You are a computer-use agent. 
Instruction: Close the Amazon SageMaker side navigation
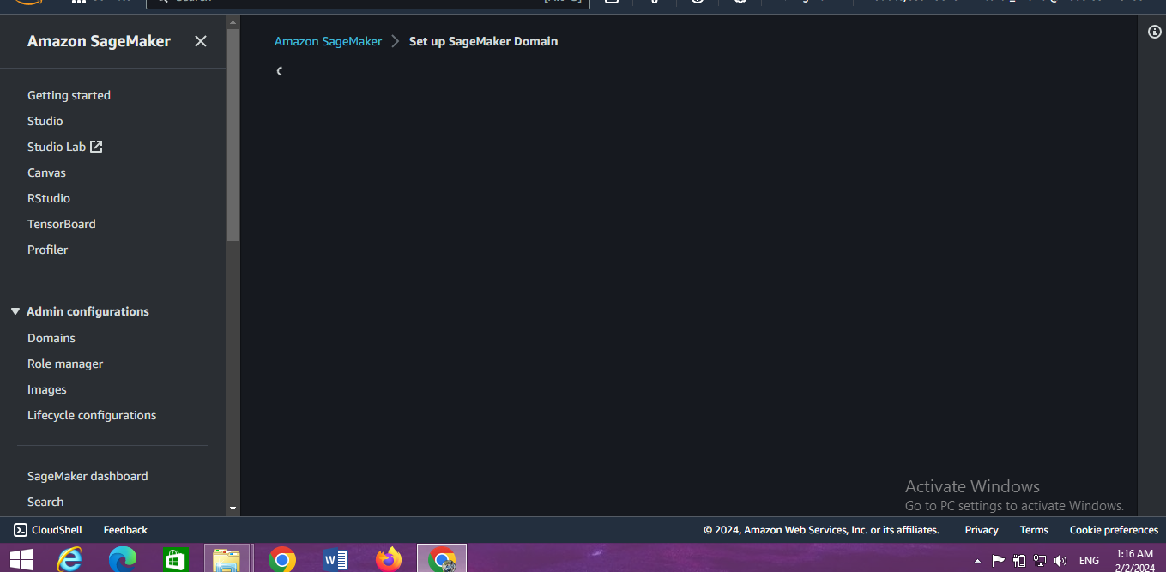tap(201, 41)
